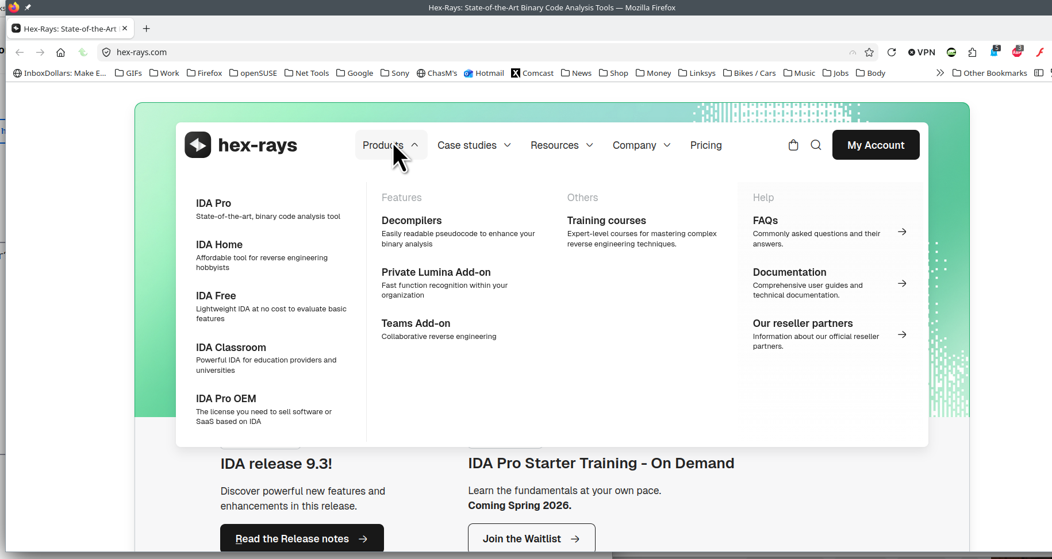Go back with the browser back arrow

[x=20, y=52]
